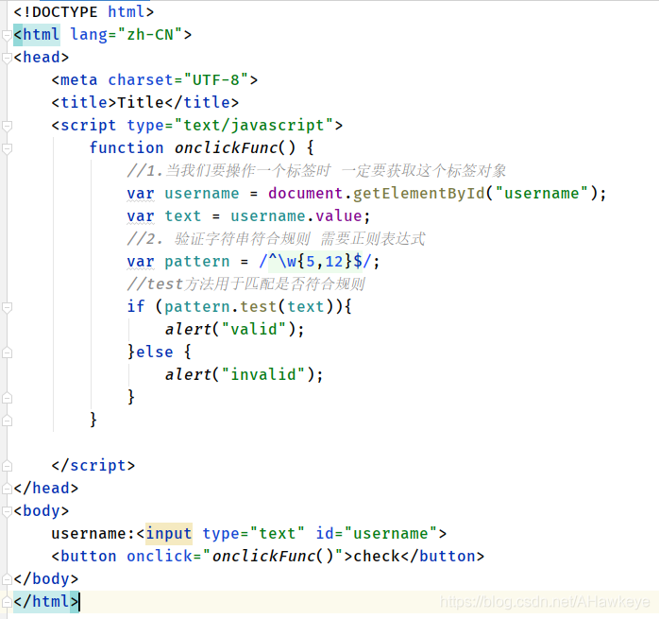The height and width of the screenshot is (619, 659).
Task: Click the value property in username.value
Action: (339, 215)
